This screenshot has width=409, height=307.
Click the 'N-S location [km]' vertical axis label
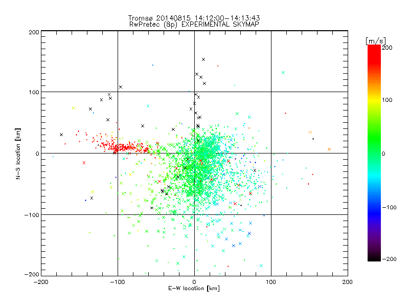(x=18, y=153)
